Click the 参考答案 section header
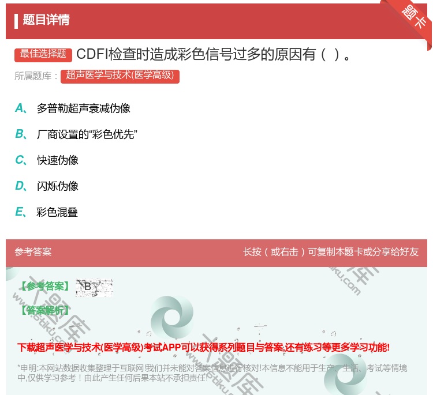433x395 pixels. click(x=33, y=252)
